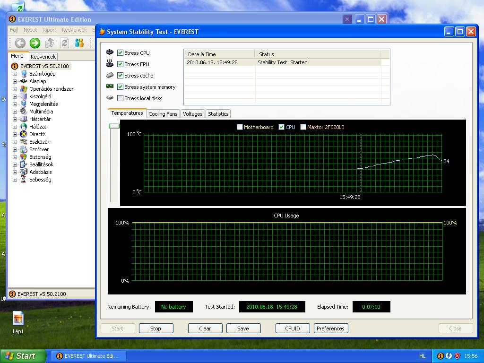This screenshot has height=363, width=484.
Task: Click the Multimédia speaker icon
Action: coord(24,112)
